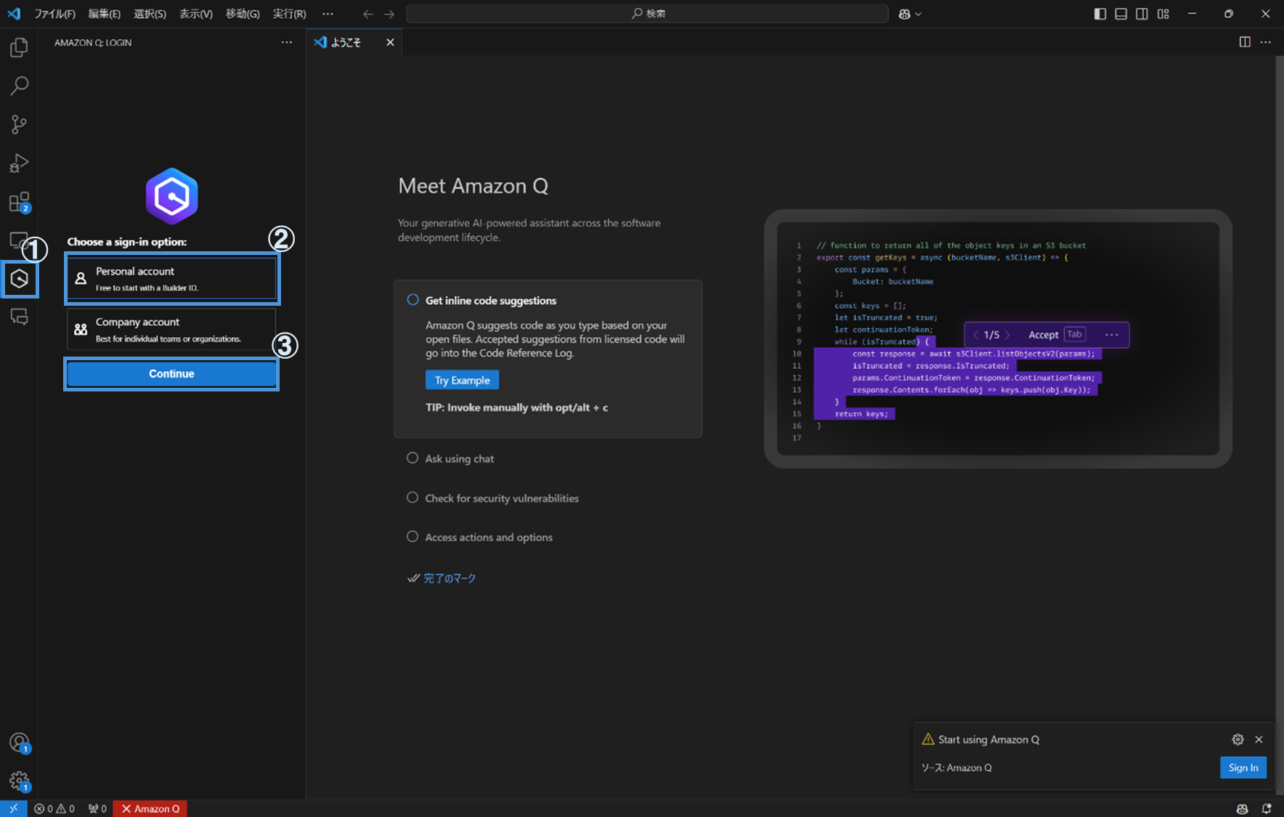Open the Search view in activity bar
Viewport: 1284px width, 817px height.
[19, 86]
